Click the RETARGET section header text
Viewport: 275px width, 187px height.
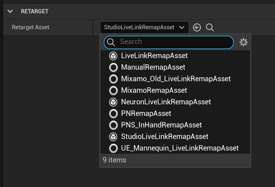[35, 12]
